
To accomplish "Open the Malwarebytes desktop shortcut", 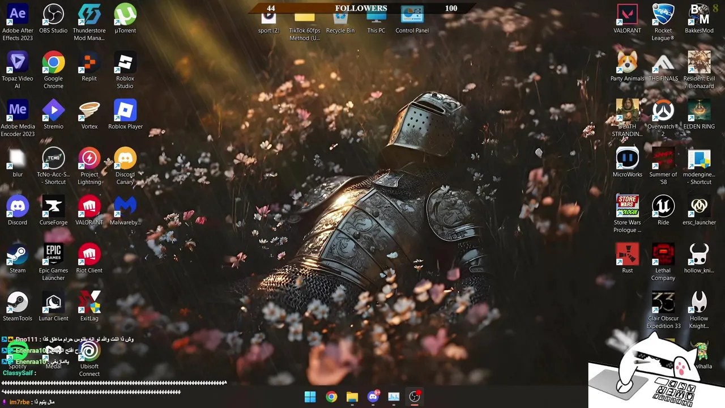I will (125, 211).
